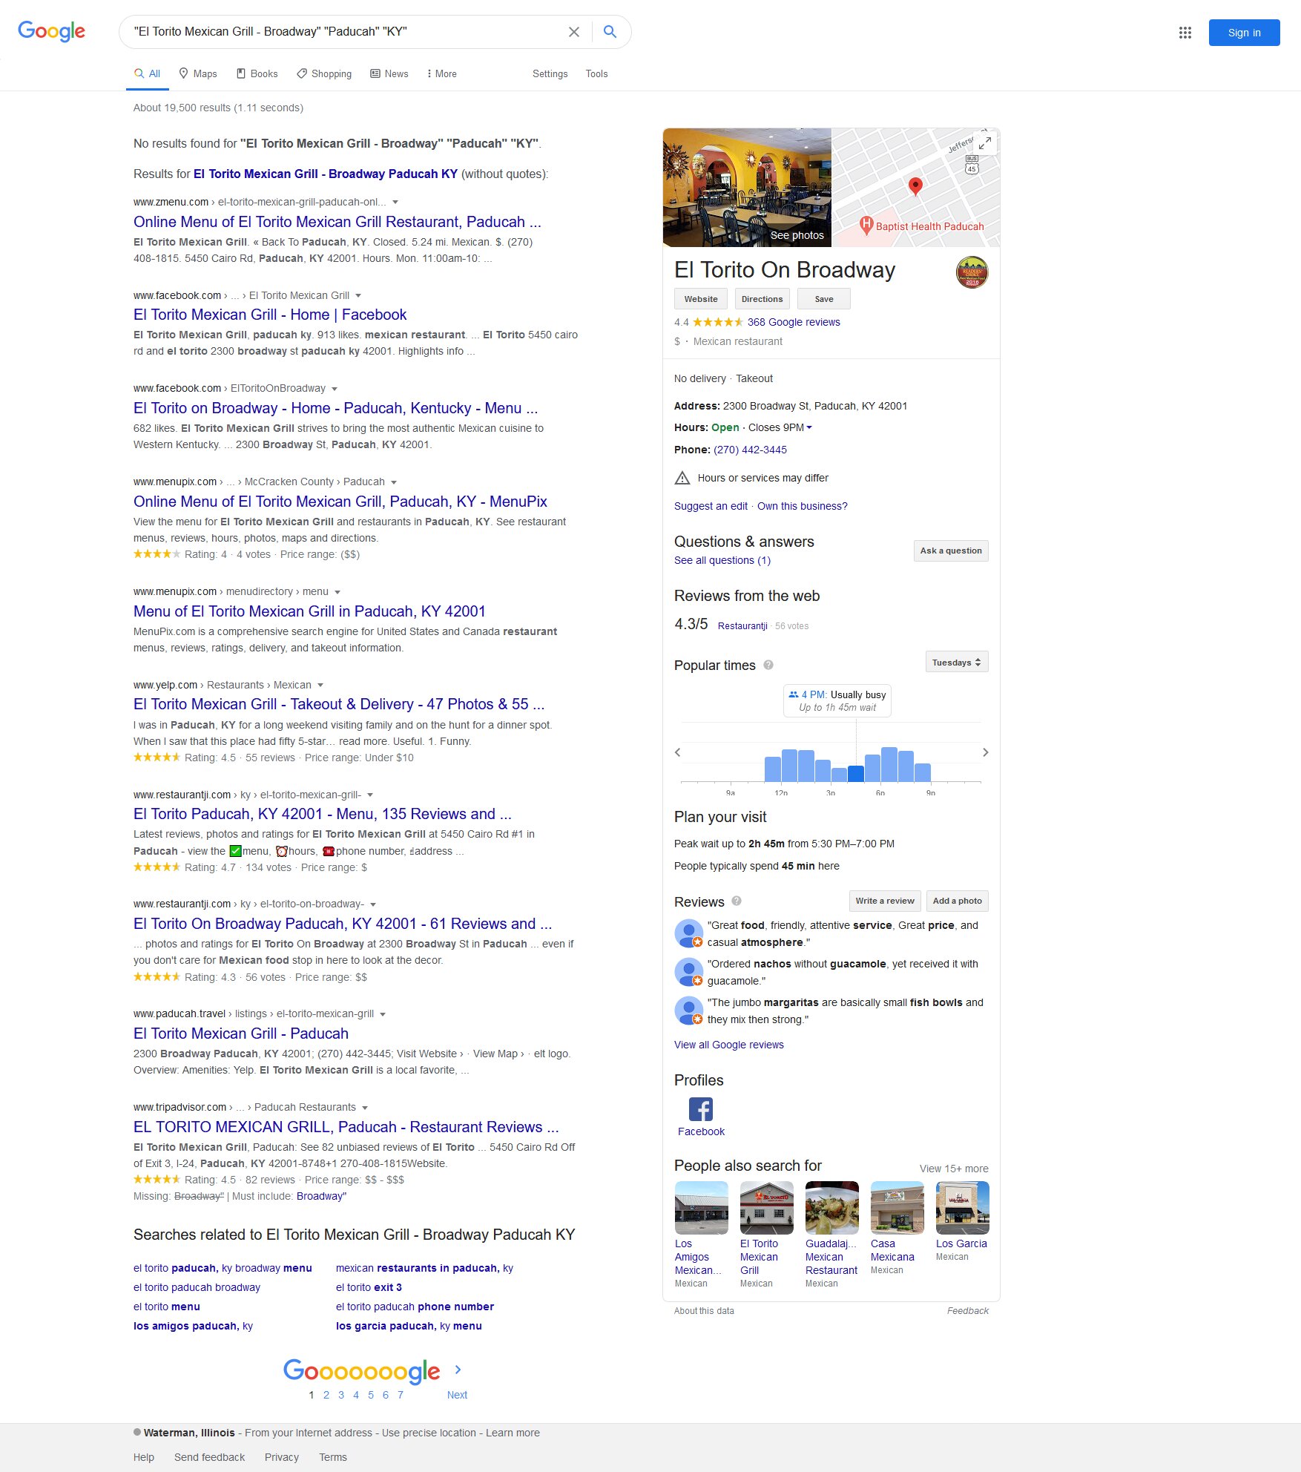
Task: Click the highlighted 4 PM bar in chart
Action: [x=855, y=774]
